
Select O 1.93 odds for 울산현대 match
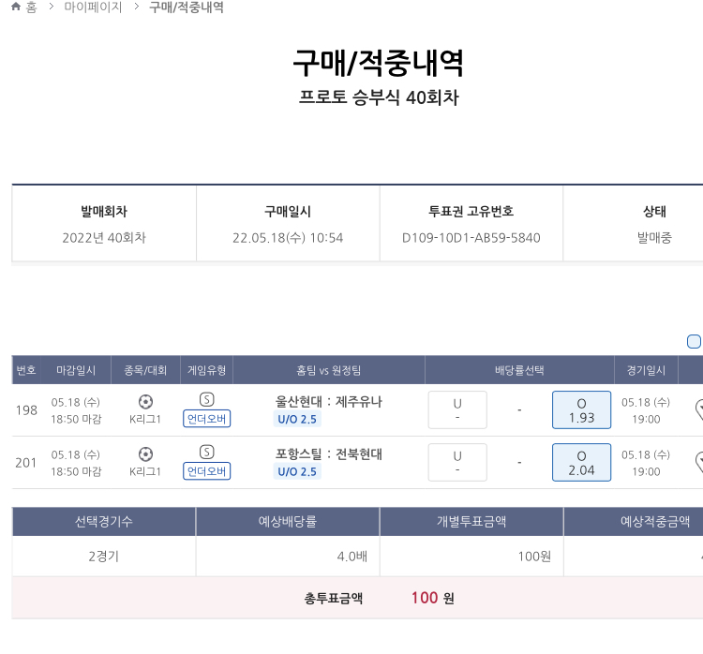pyautogui.click(x=581, y=409)
